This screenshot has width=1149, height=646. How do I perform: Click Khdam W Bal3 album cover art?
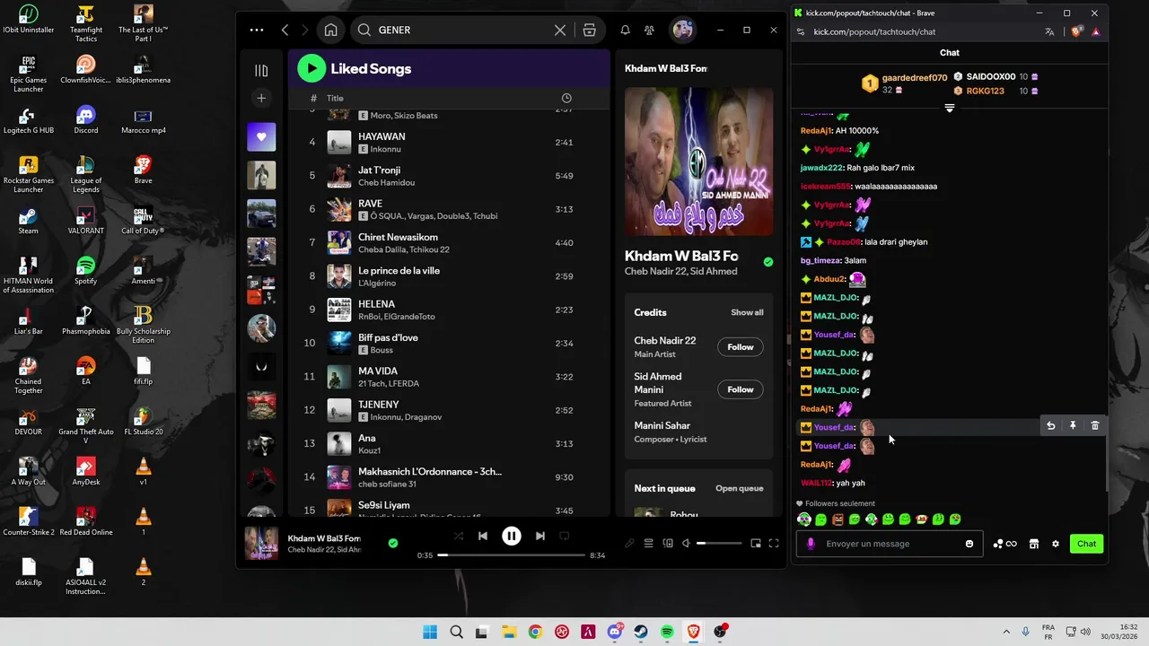coord(698,161)
